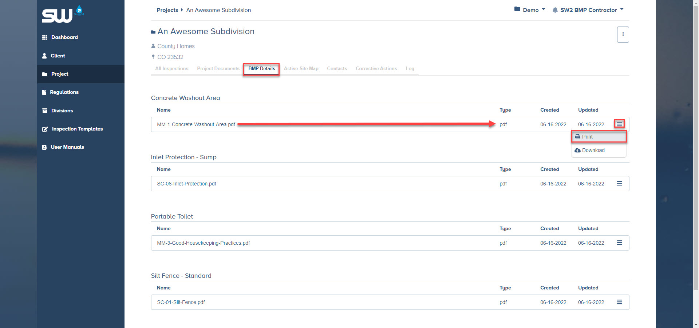Click the Projects breadcrumb link
This screenshot has width=699, height=328.
click(167, 10)
